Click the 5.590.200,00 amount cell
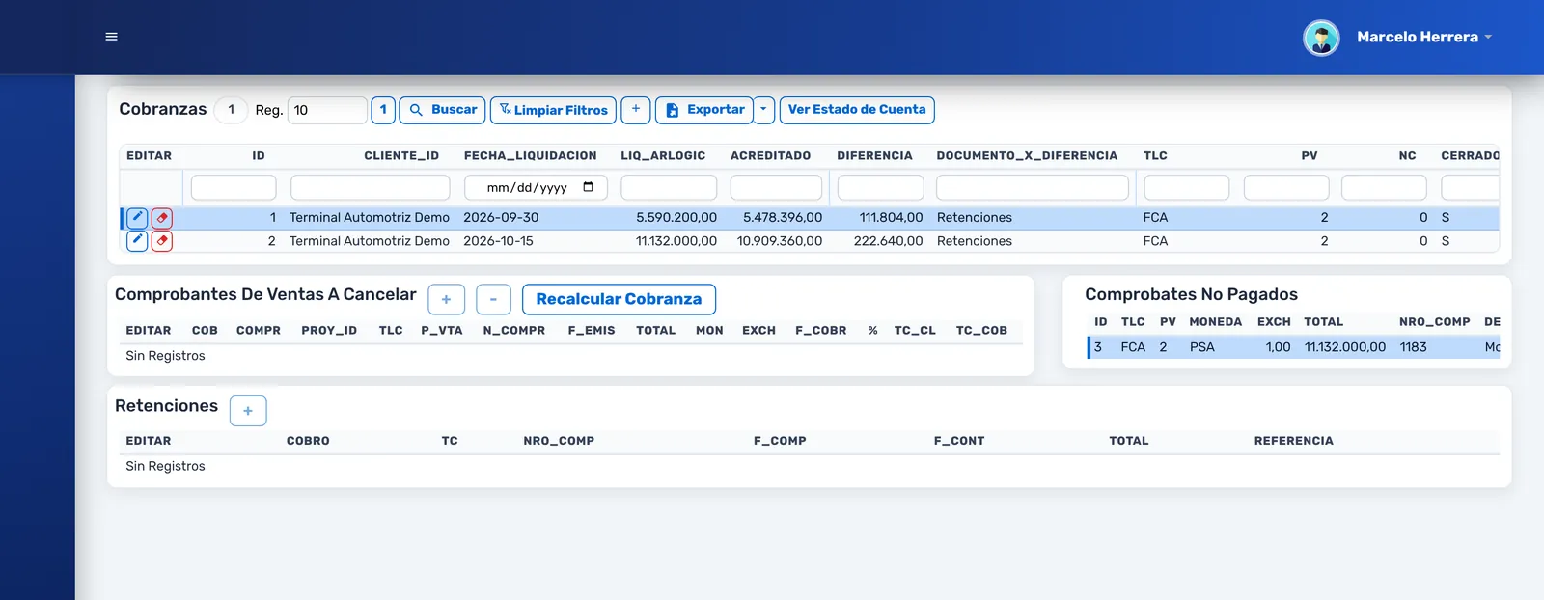This screenshot has height=600, width=1544. tap(676, 218)
